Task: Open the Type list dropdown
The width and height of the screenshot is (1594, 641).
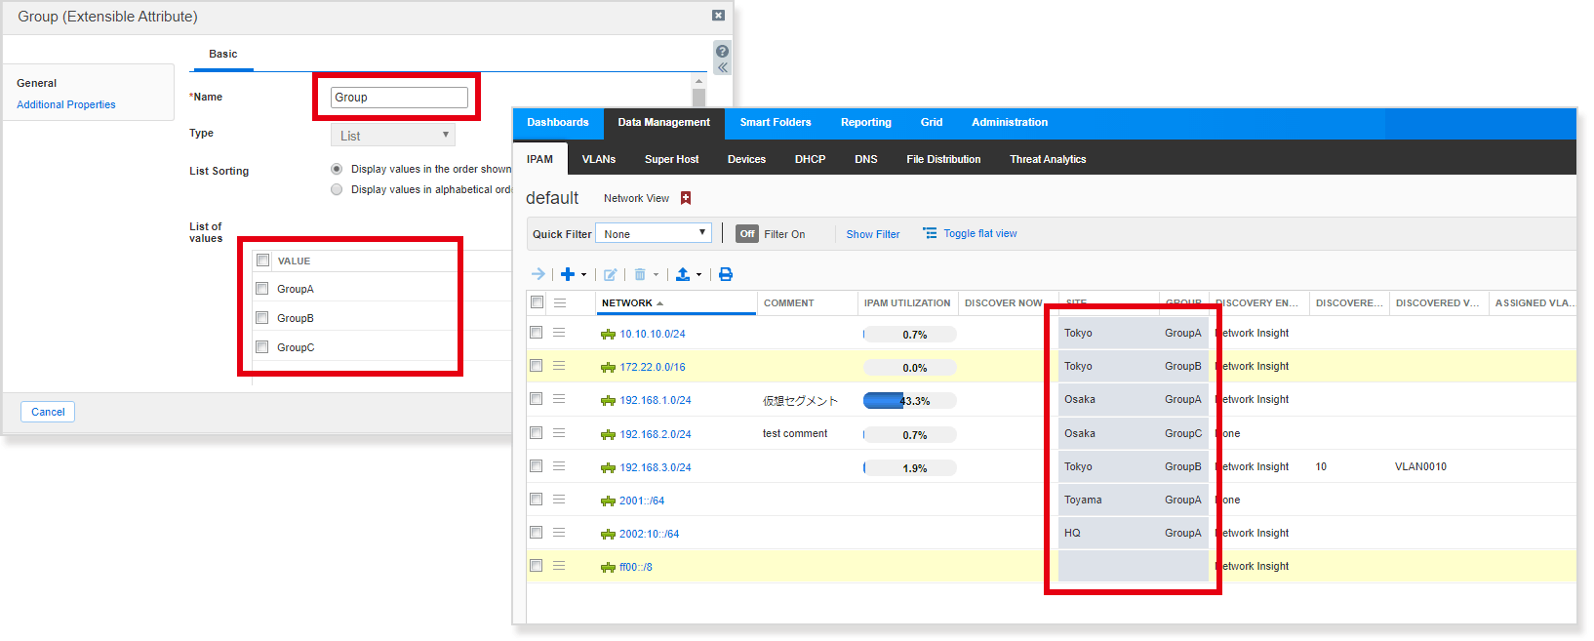Action: (393, 135)
